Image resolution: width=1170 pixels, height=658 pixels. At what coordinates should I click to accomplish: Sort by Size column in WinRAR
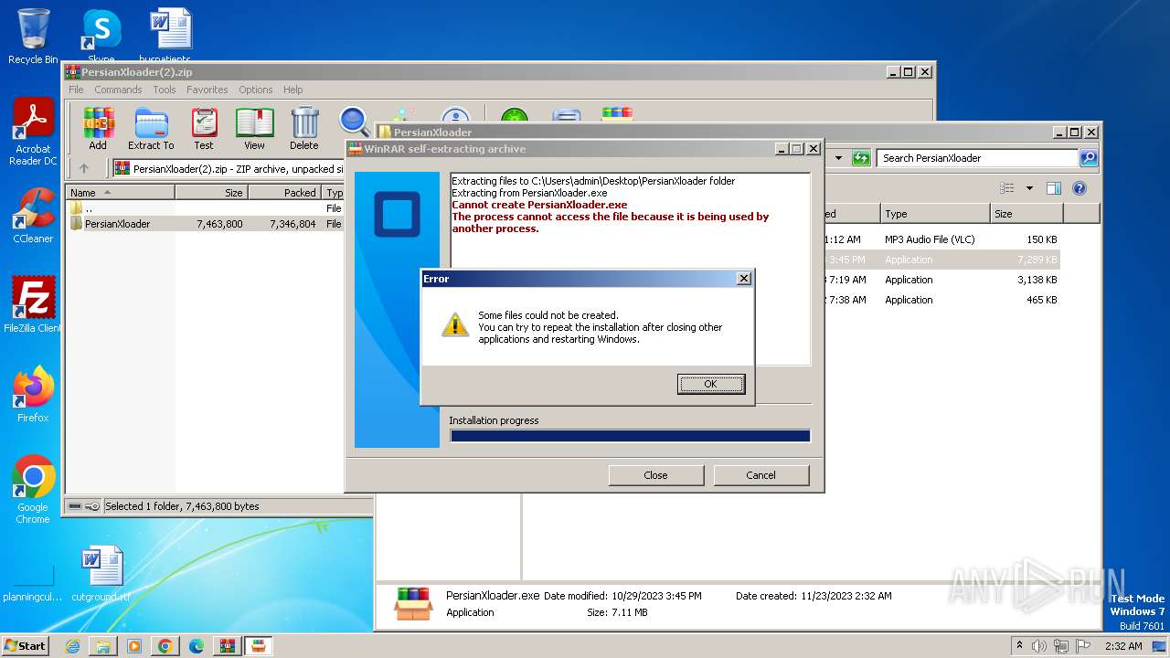click(x=211, y=193)
